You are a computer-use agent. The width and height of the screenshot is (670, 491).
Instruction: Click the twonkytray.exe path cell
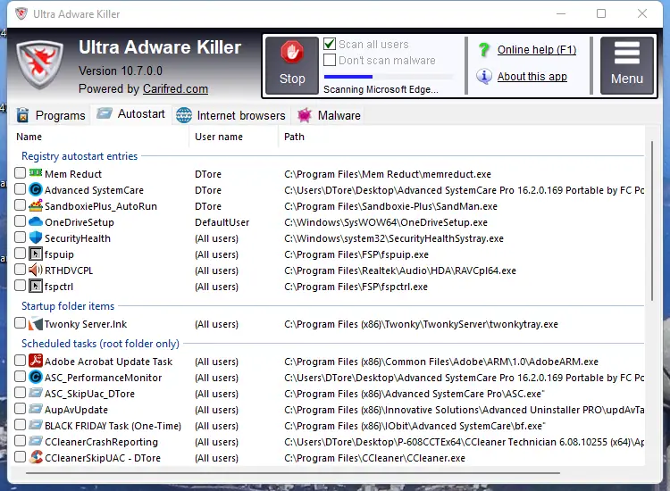click(421, 324)
